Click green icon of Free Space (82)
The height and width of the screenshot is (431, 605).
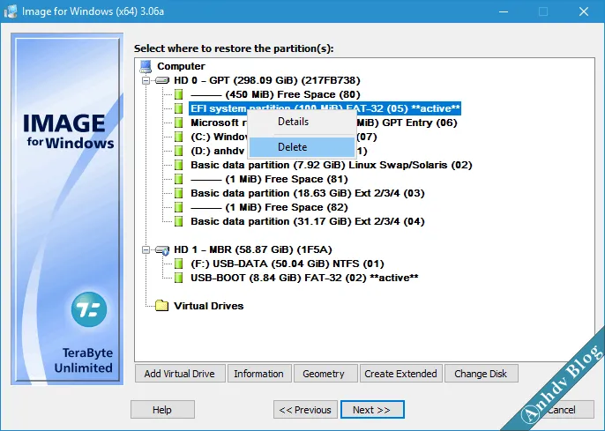(178, 207)
